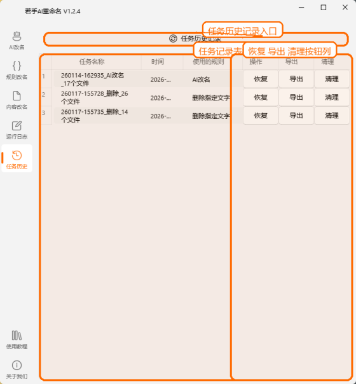Select task name 260117-155735_删除_14个文件
Screen dimensions: 356x384
(x=94, y=116)
